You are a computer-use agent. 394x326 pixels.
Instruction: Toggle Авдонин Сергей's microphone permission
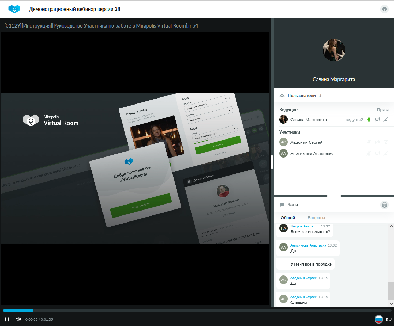369,142
